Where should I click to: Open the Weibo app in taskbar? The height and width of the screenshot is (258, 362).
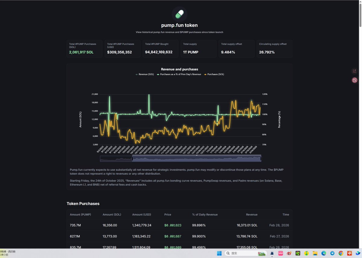(289, 253)
